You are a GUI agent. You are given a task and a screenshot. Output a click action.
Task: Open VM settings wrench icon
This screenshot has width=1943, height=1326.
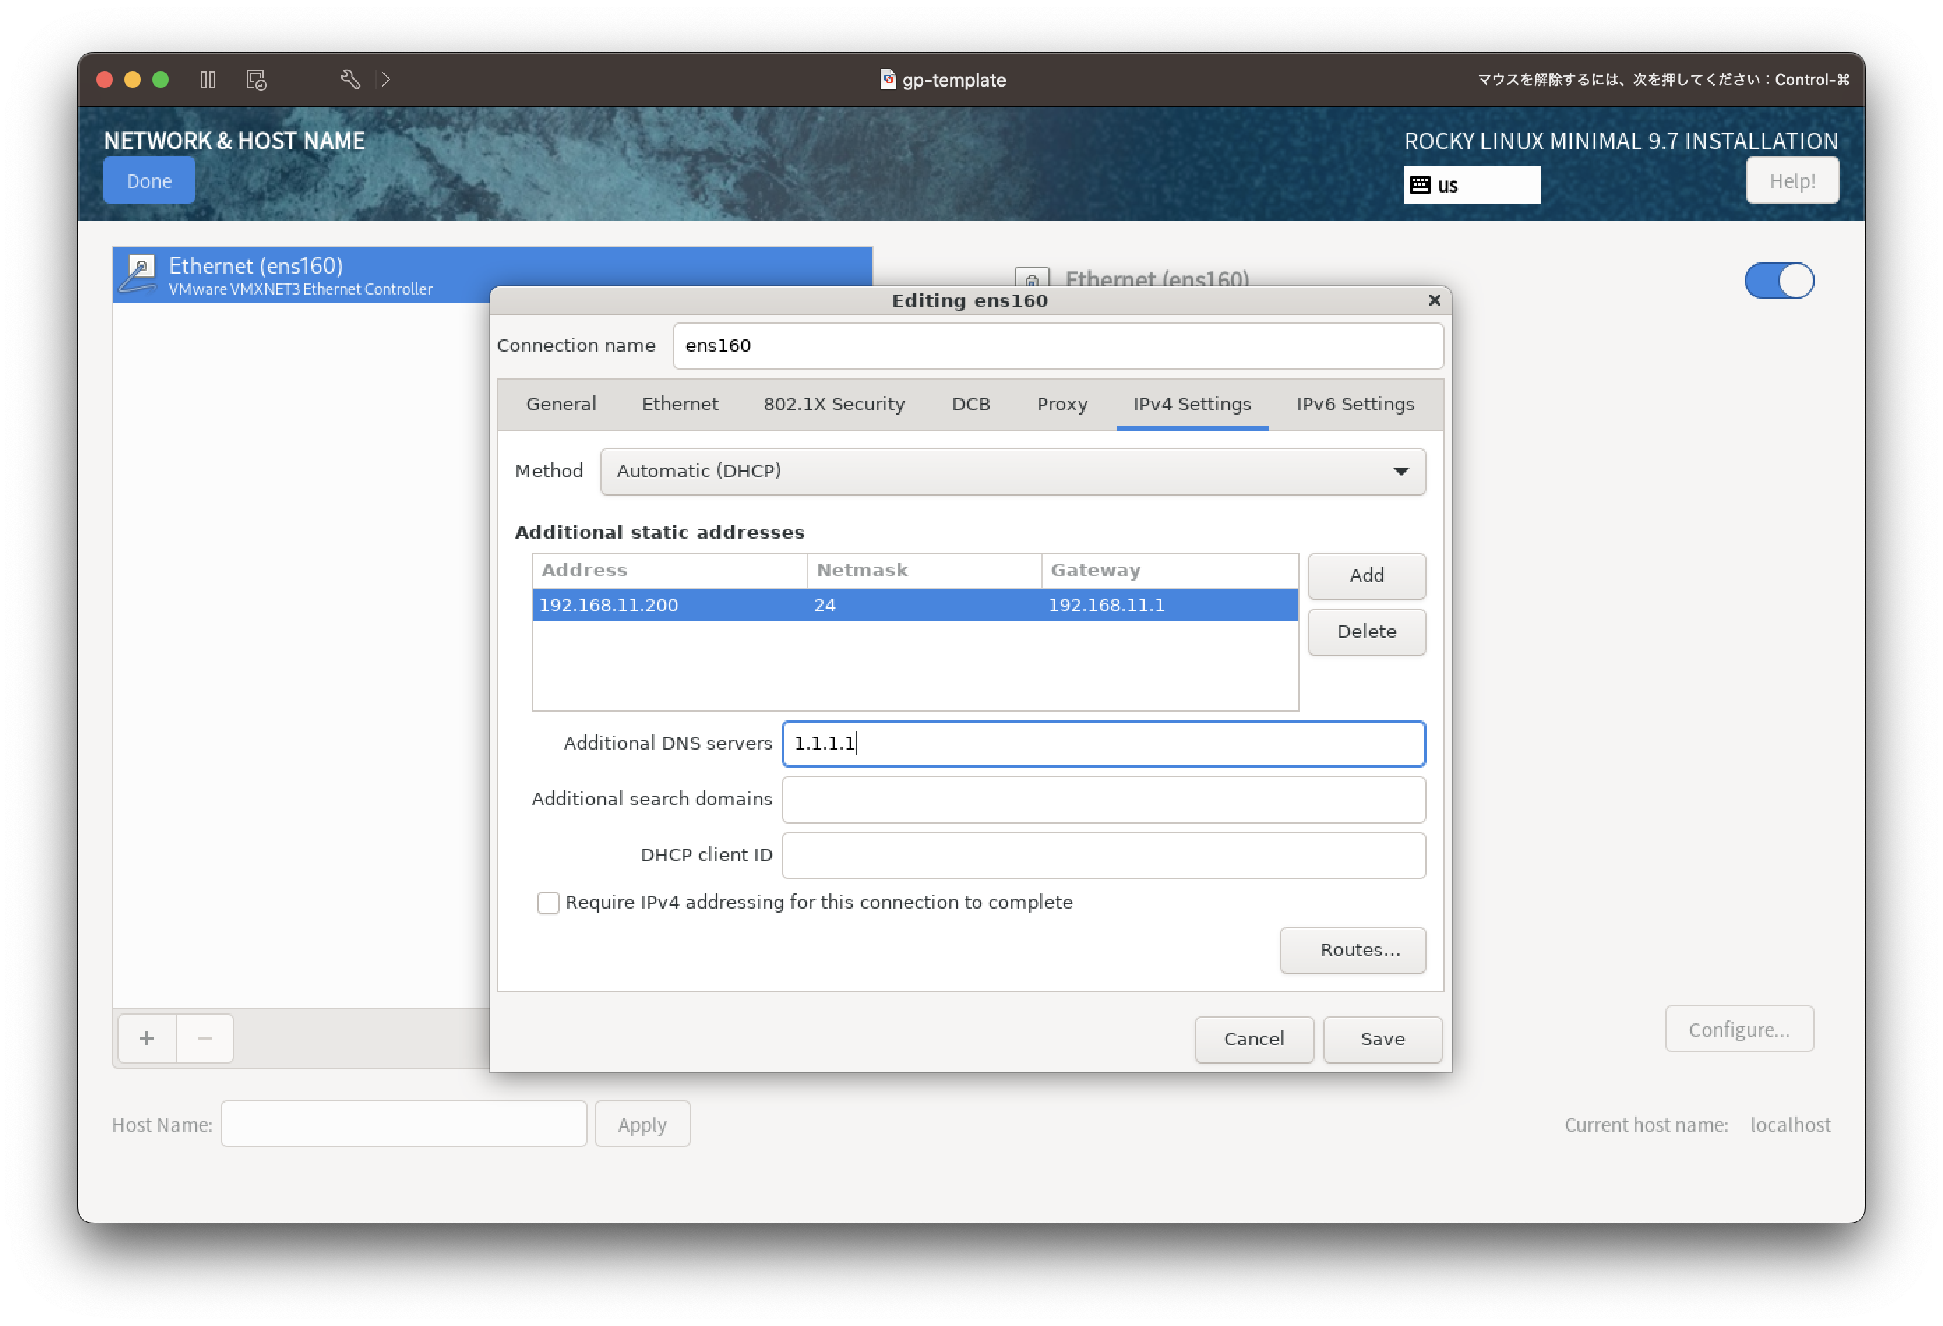[350, 80]
